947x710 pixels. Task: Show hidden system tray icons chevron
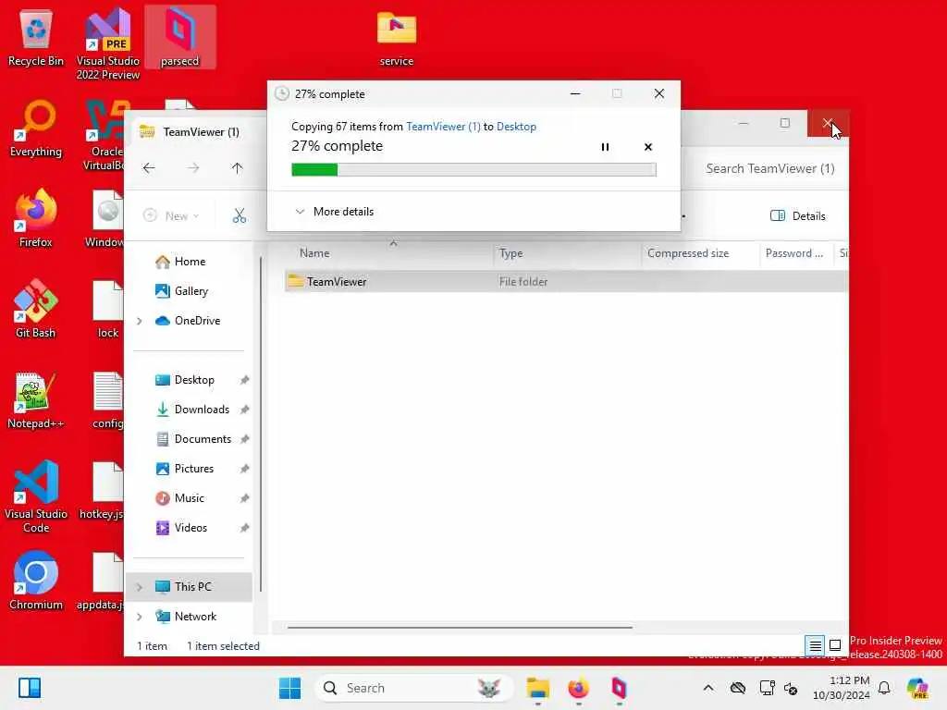708,688
